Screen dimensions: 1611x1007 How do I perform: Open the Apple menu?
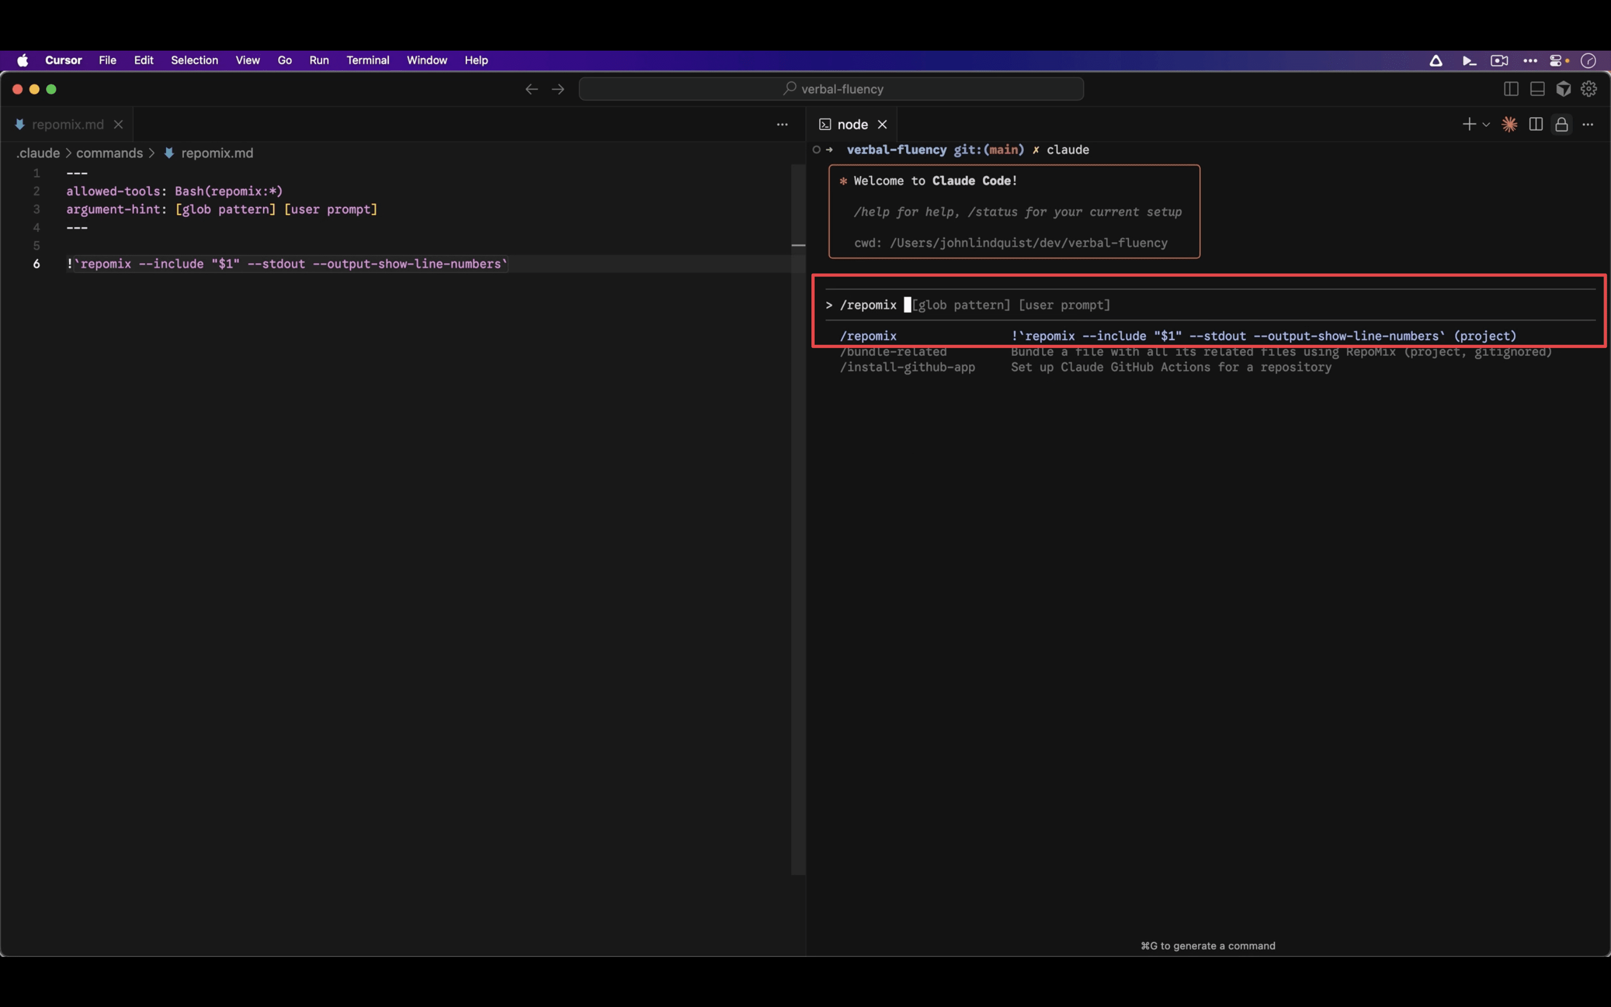point(22,61)
